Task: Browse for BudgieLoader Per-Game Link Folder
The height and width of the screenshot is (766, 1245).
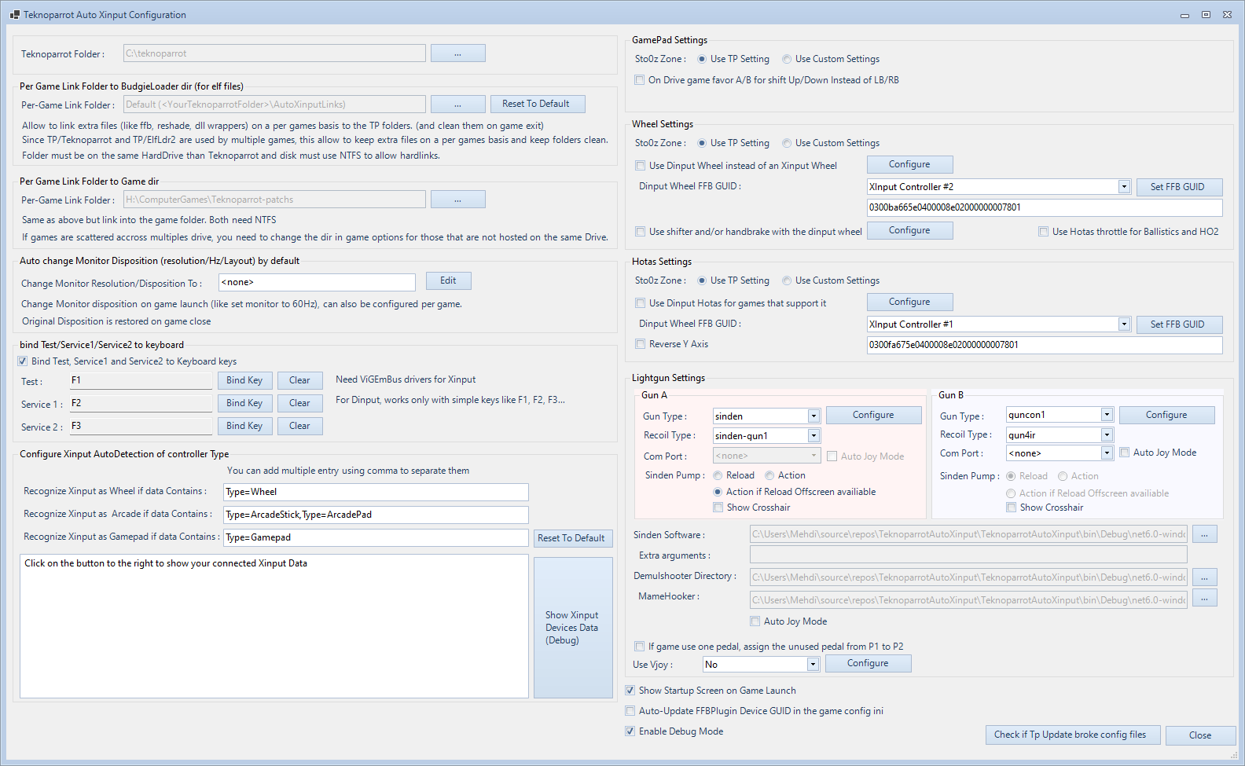Action: tap(457, 104)
